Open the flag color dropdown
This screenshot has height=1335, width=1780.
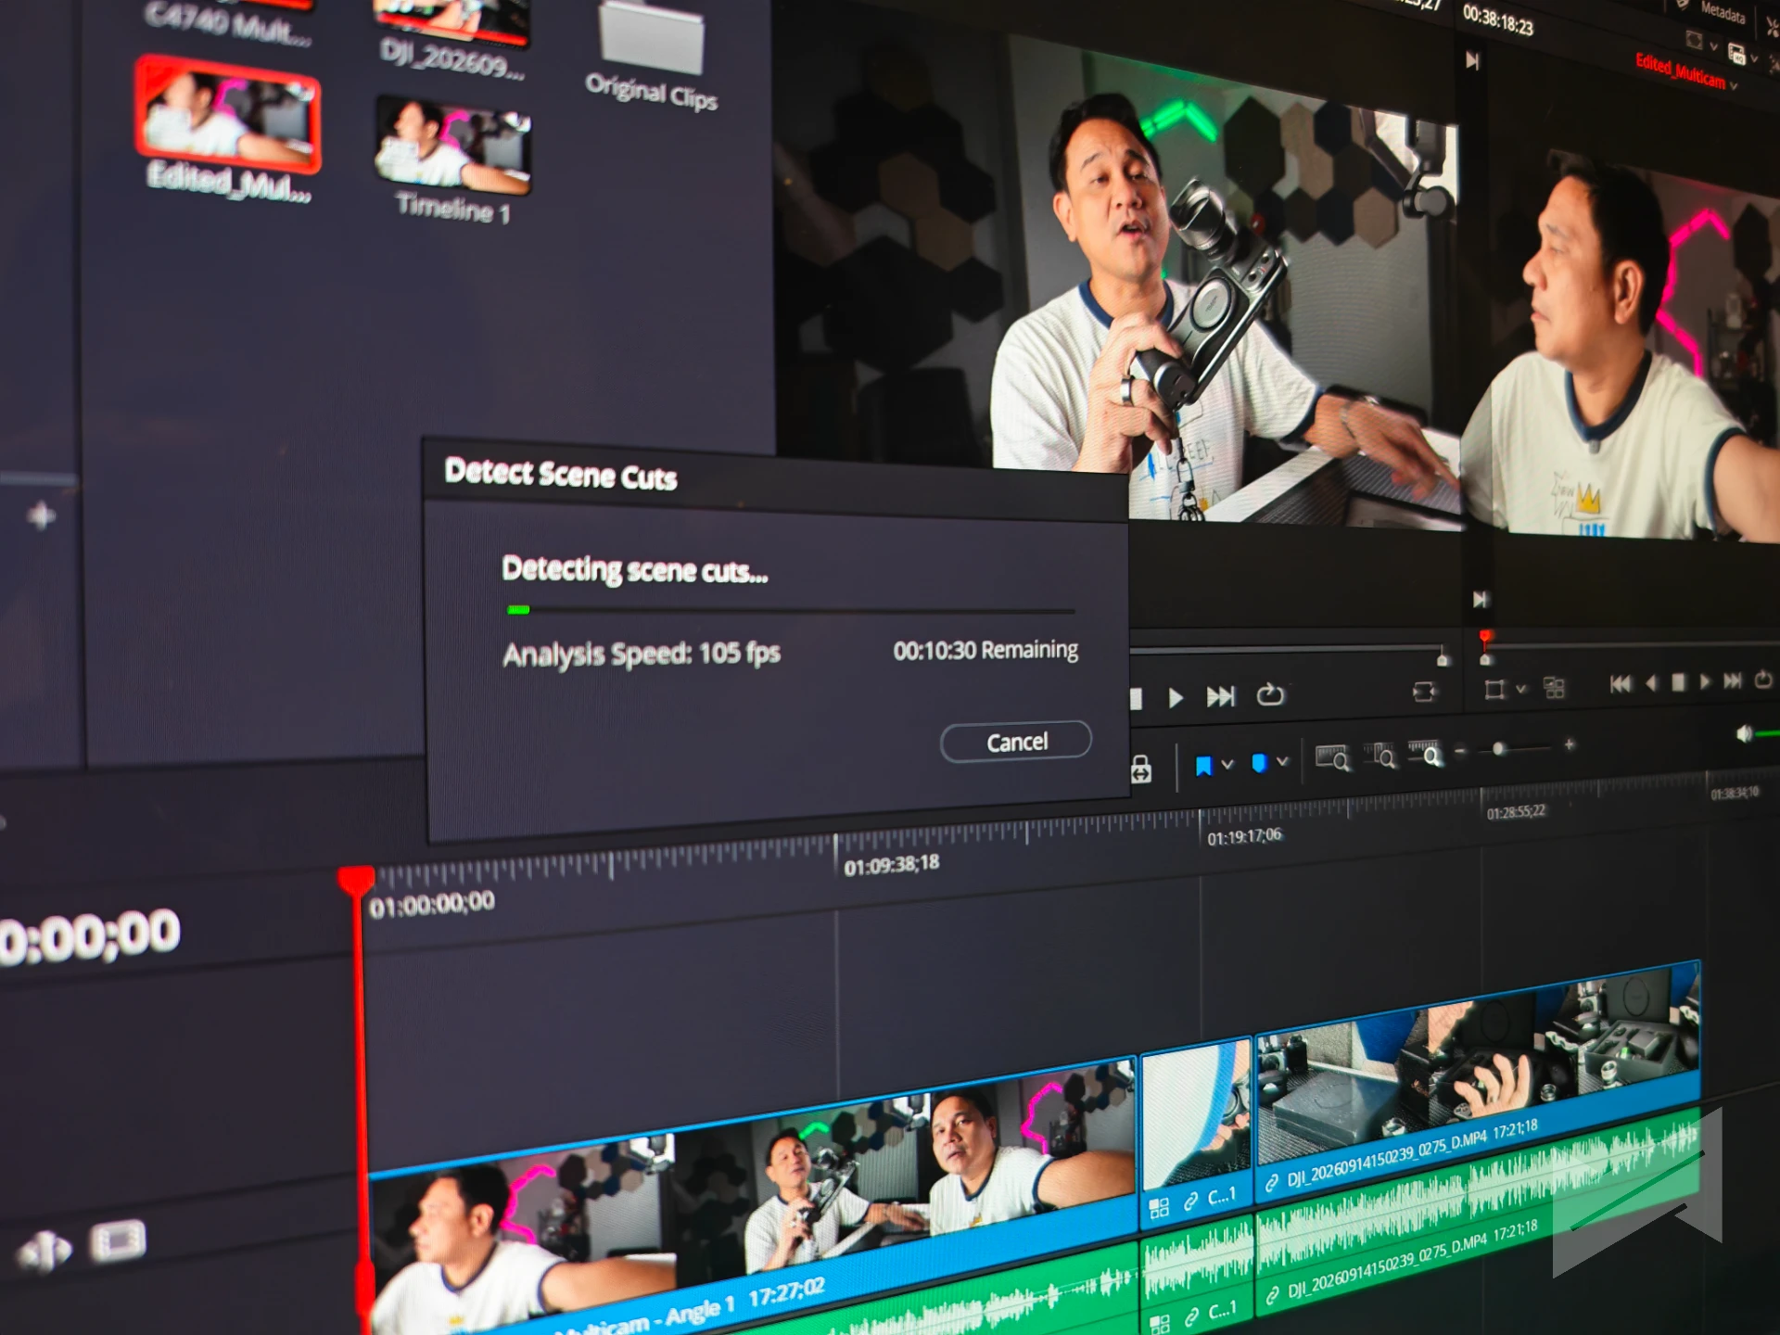click(1227, 764)
